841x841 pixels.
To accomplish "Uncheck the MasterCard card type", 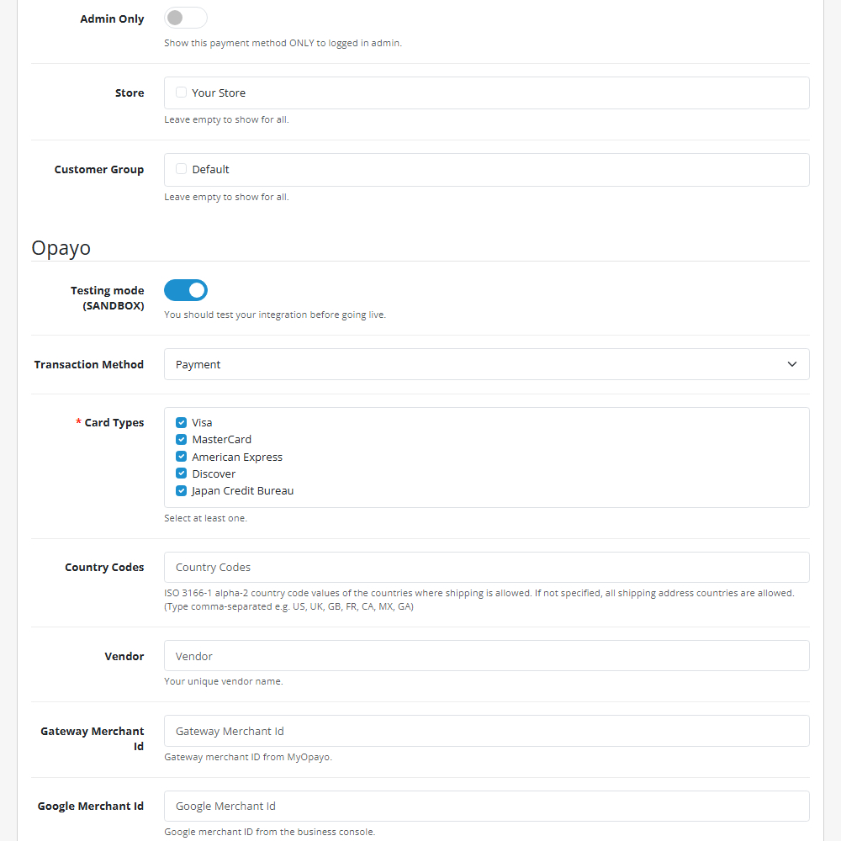I will pos(181,439).
